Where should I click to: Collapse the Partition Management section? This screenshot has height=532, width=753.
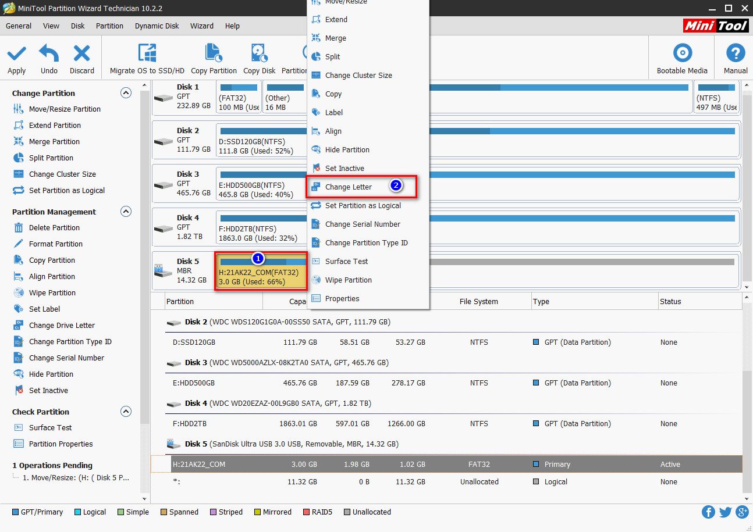[x=126, y=212]
